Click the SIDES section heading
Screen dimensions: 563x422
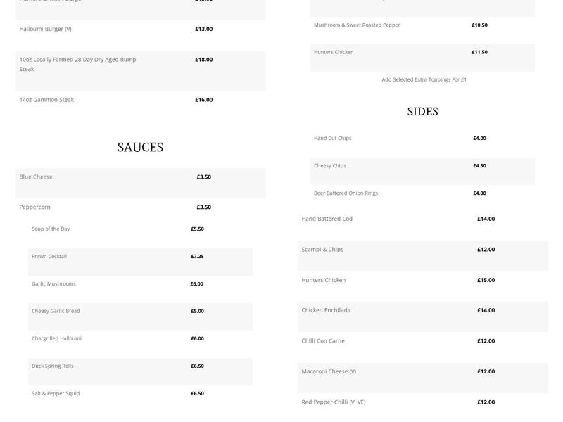[x=422, y=111]
